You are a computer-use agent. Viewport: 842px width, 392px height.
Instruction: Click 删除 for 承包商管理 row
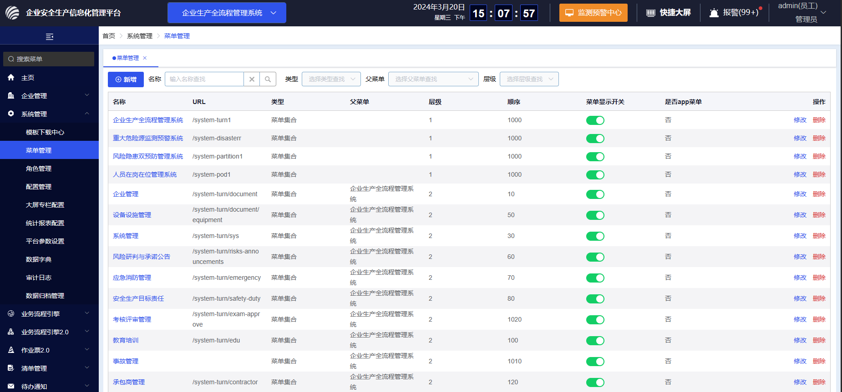pyautogui.click(x=819, y=382)
